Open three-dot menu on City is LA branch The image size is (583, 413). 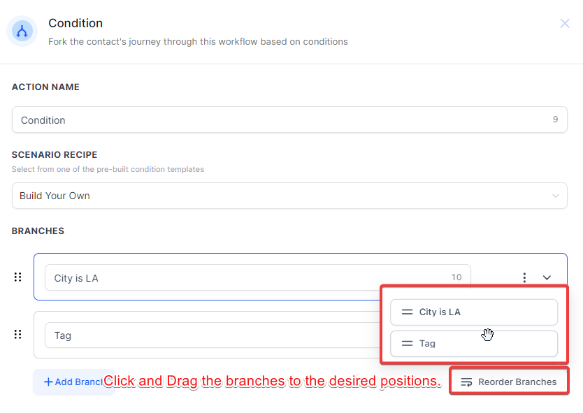click(524, 277)
